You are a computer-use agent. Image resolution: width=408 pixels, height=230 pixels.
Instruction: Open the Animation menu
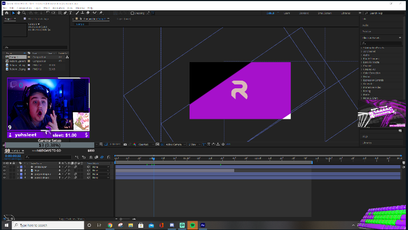[58, 8]
